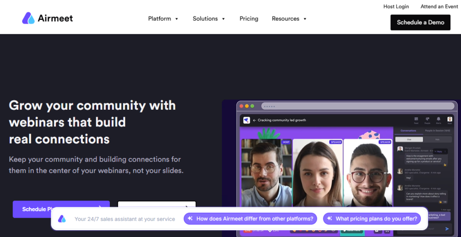The image size is (461, 237).
Task: Click the Cracking community led growth title
Action: tap(282, 120)
